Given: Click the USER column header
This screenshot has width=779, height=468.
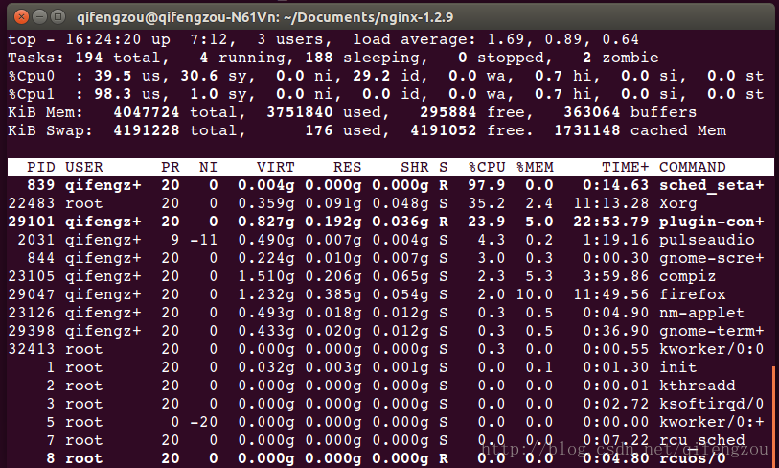Looking at the screenshot, I should pos(84,167).
